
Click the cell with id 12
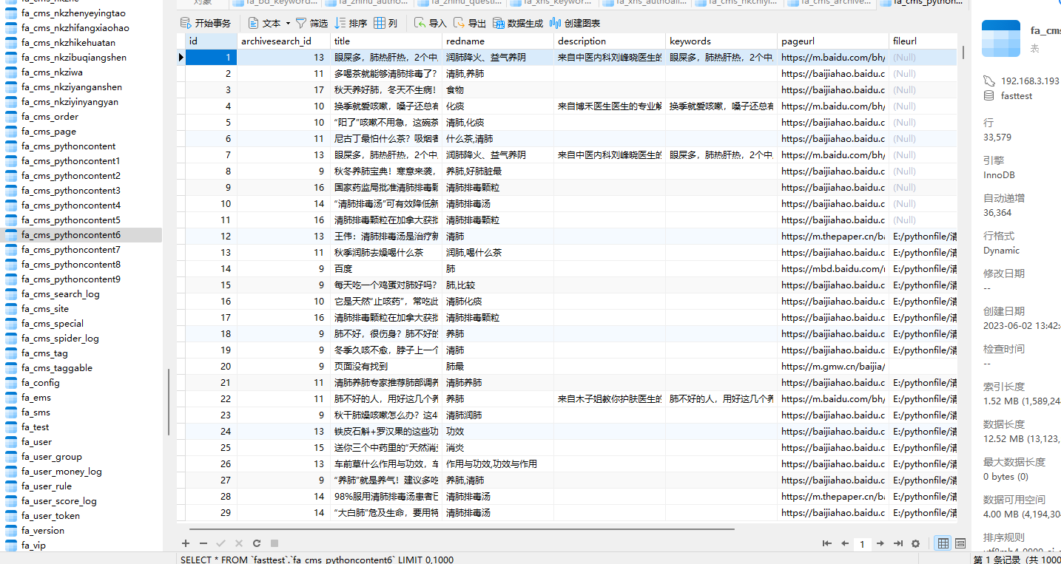(x=211, y=237)
